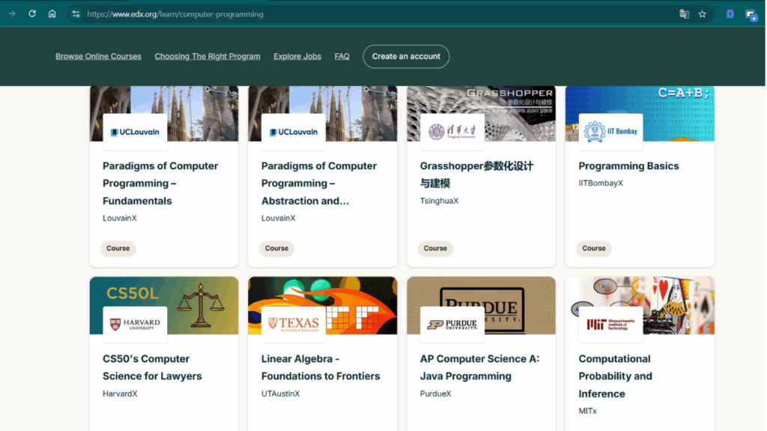Open CS50's Computer Science for Lawyers course

tap(152, 367)
